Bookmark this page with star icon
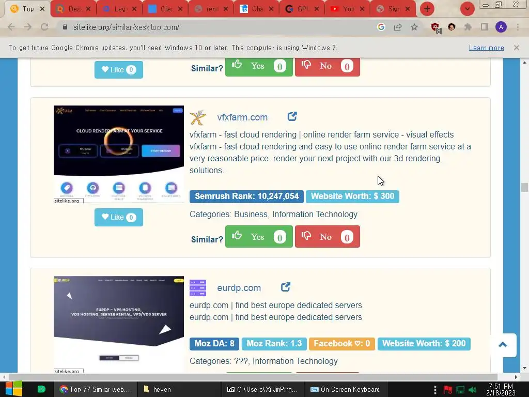The width and height of the screenshot is (529, 397). (x=414, y=27)
